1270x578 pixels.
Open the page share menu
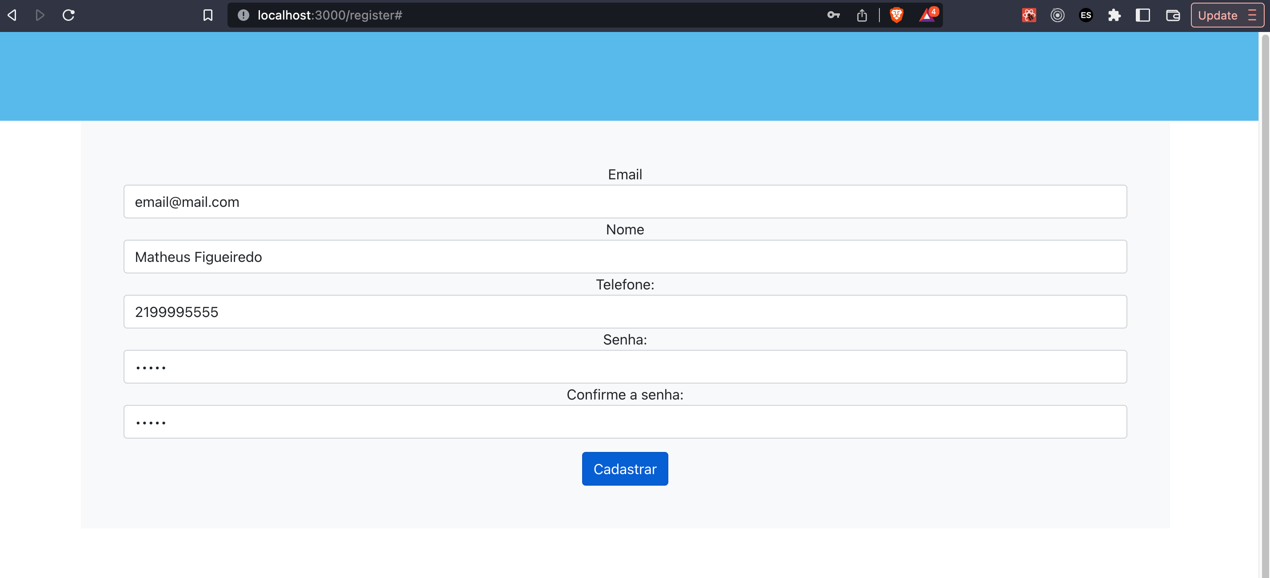862,15
